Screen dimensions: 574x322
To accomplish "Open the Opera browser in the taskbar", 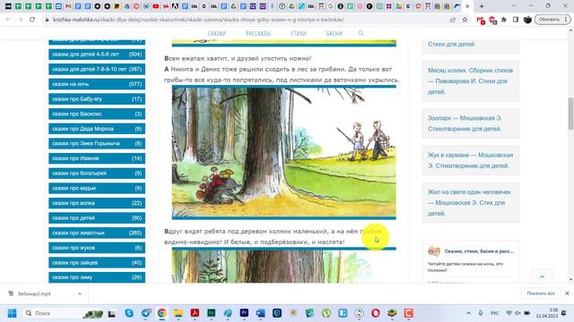I will [x=376, y=313].
